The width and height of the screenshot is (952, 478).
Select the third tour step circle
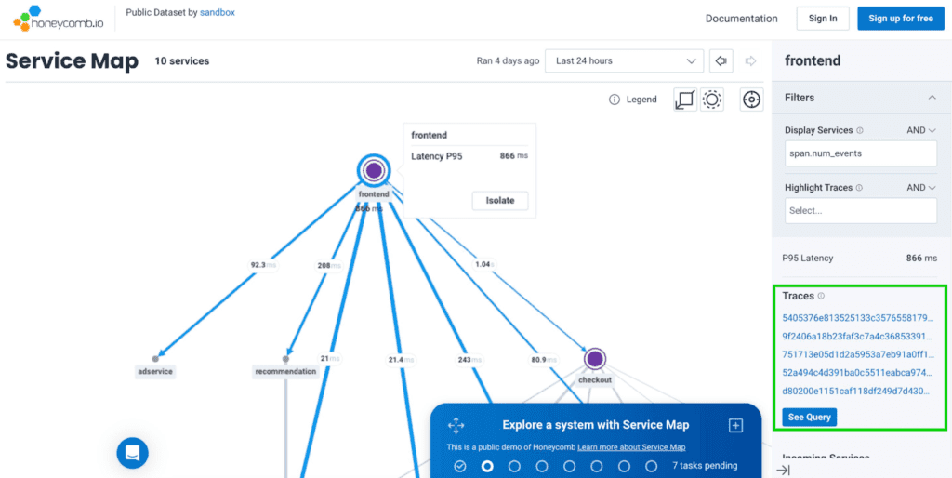coord(514,466)
